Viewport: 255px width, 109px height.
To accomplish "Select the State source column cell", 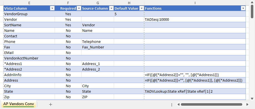I will click(x=98, y=91).
